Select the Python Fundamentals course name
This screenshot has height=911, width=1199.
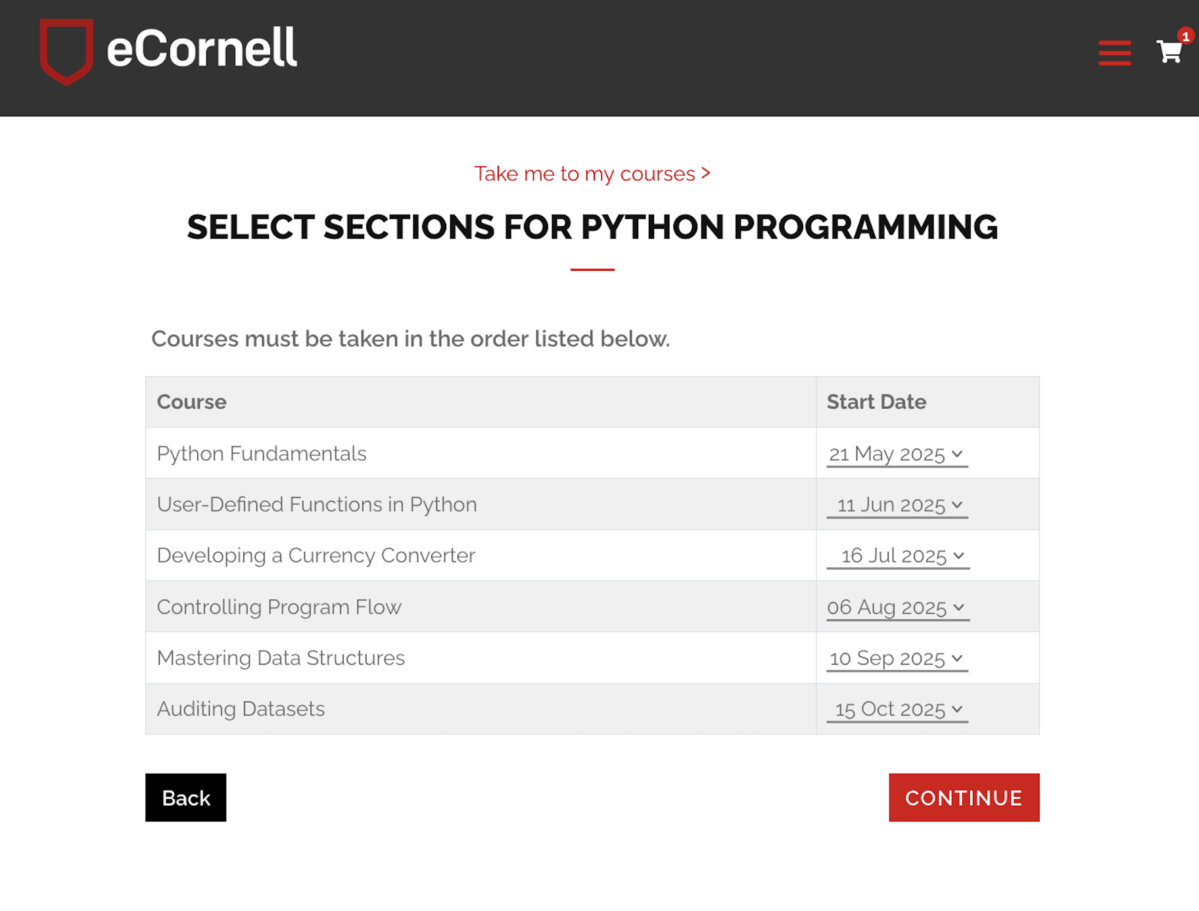pyautogui.click(x=261, y=454)
